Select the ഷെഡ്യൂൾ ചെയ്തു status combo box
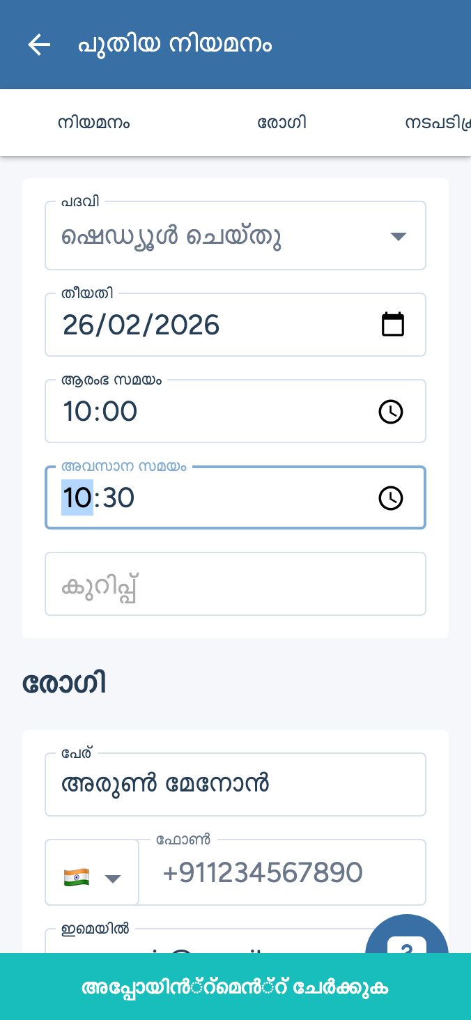 point(209,236)
